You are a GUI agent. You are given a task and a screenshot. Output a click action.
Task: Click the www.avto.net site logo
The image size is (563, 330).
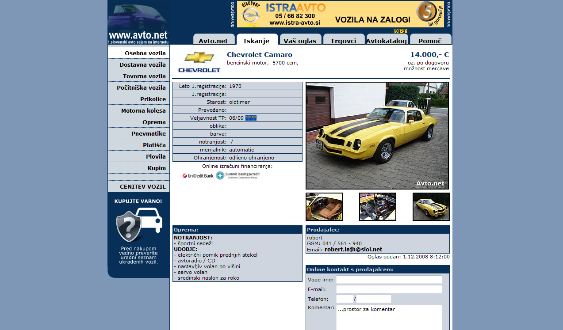[x=138, y=22]
